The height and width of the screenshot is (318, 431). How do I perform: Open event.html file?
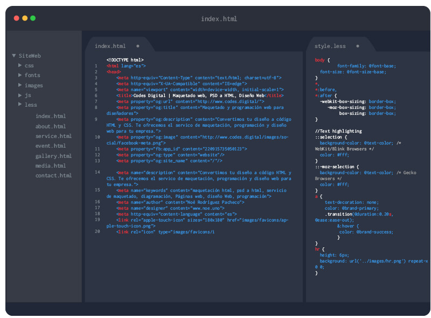[x=51, y=146]
